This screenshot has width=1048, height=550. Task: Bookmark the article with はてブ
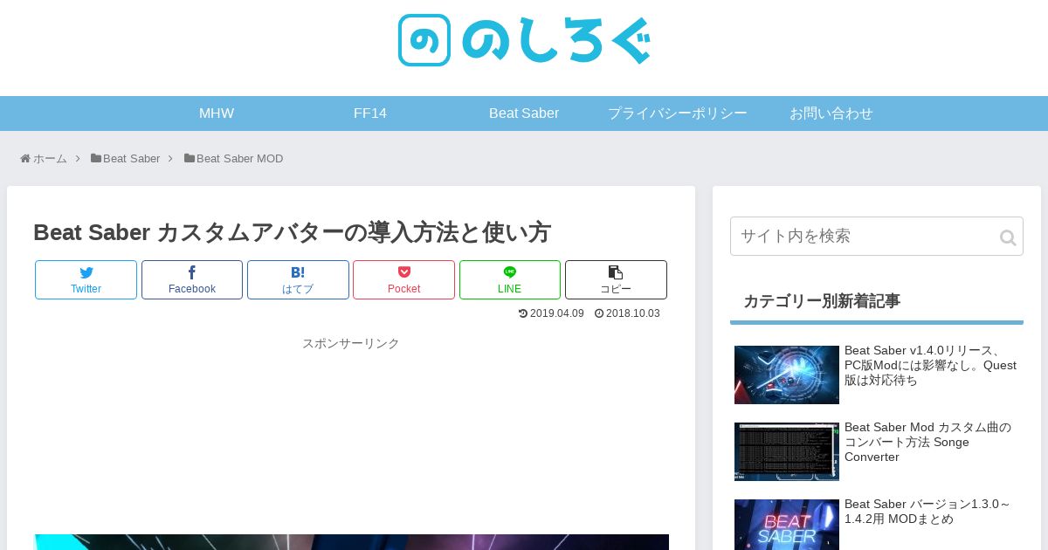tap(298, 279)
